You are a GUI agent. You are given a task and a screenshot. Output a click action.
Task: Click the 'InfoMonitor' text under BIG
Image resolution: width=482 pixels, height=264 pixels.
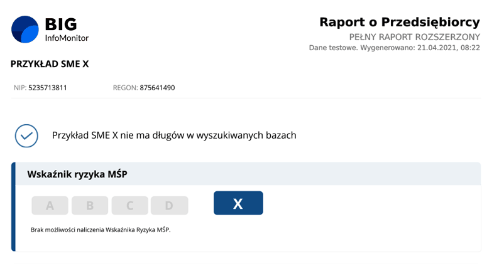point(67,38)
